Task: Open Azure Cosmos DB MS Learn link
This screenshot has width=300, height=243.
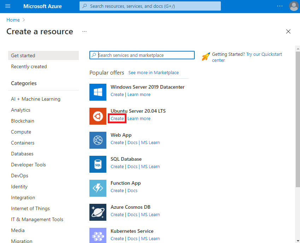Action: pyautogui.click(x=151, y=215)
